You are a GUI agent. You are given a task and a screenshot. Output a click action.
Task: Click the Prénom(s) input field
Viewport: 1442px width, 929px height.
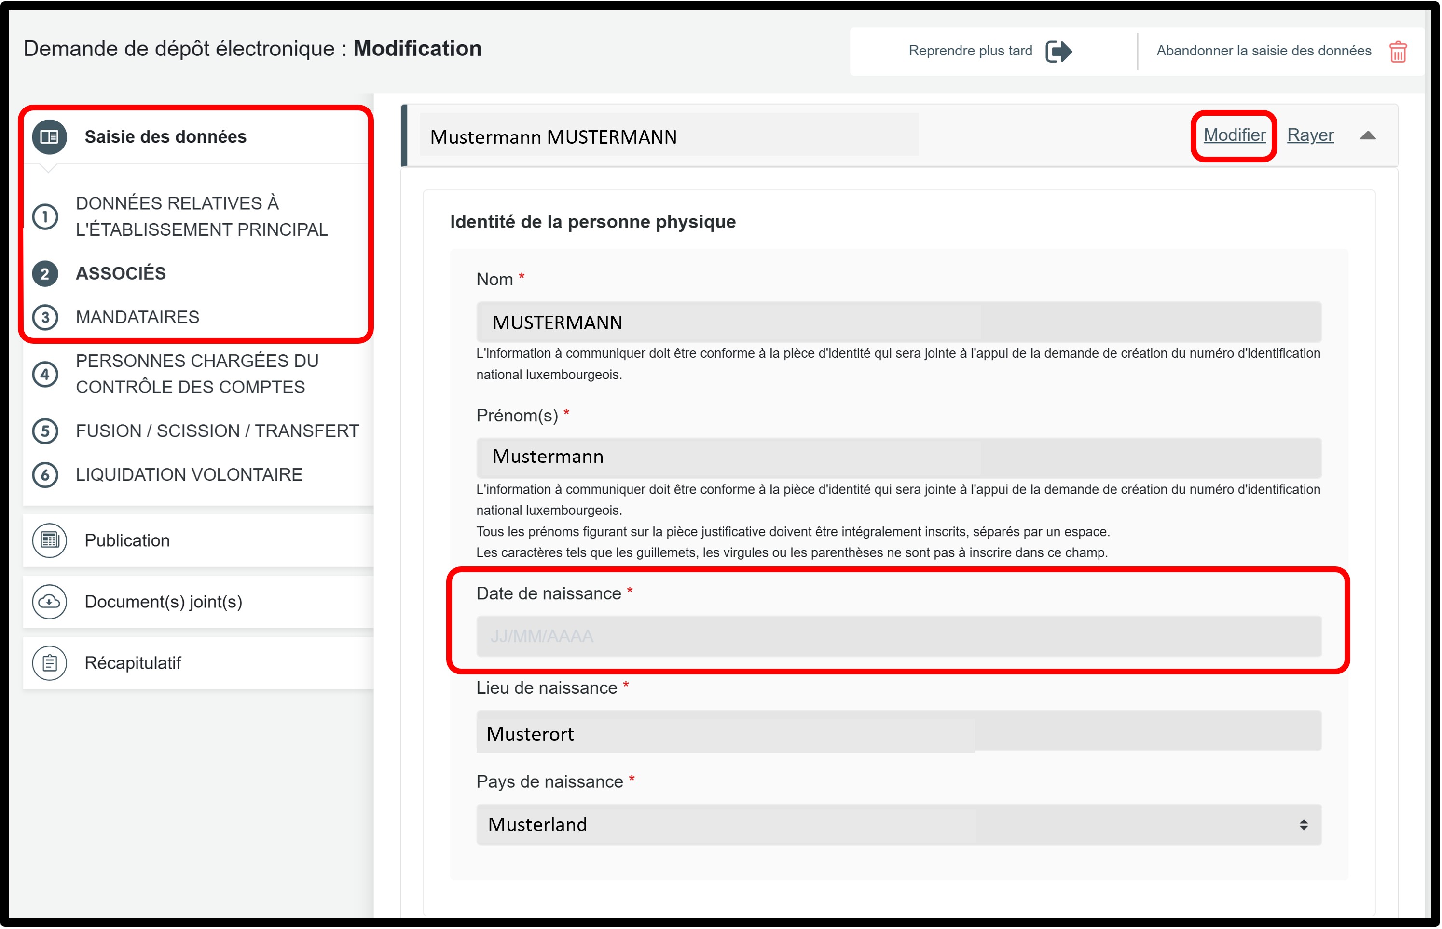(x=899, y=457)
